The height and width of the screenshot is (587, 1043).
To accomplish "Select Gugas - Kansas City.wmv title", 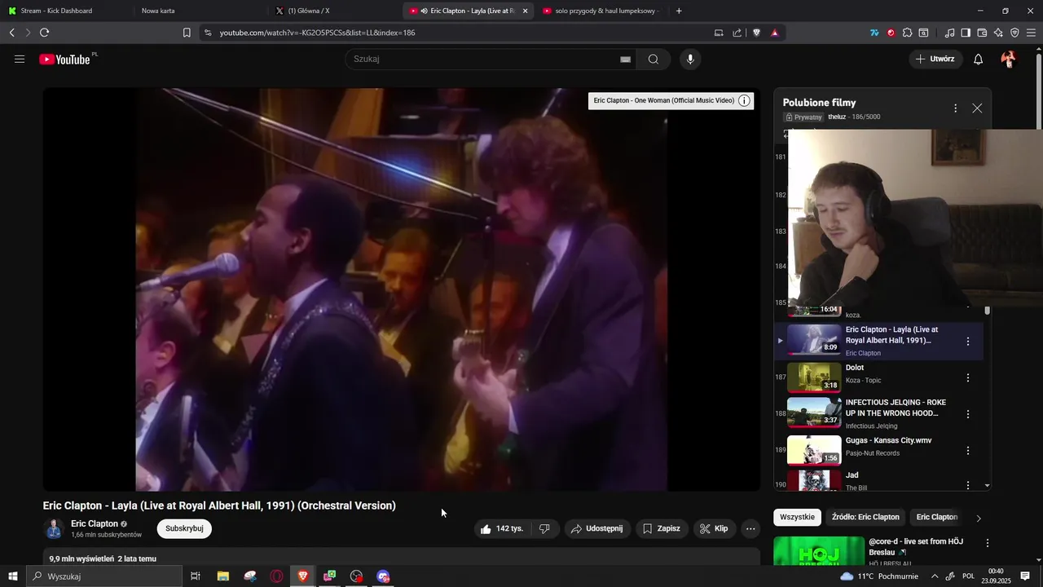I will pos(888,440).
